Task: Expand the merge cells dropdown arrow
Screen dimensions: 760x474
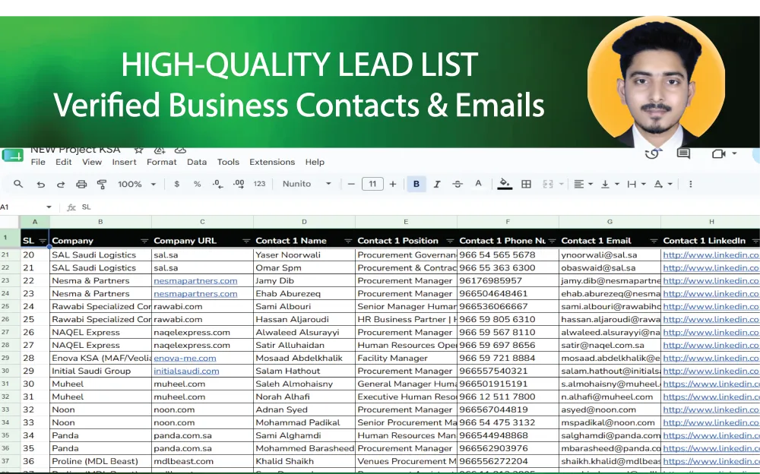Action: (x=562, y=184)
